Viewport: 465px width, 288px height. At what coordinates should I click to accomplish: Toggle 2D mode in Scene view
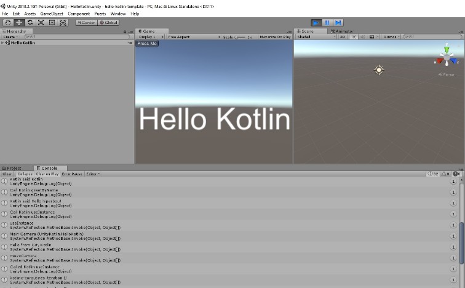coord(343,37)
